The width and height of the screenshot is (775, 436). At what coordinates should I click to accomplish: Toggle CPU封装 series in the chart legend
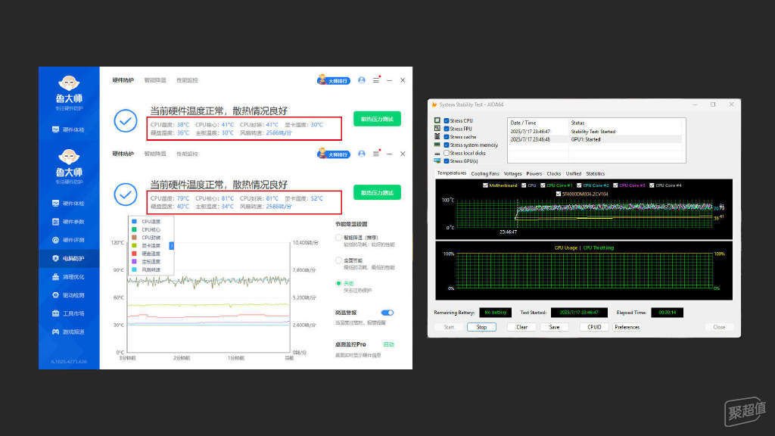point(146,237)
